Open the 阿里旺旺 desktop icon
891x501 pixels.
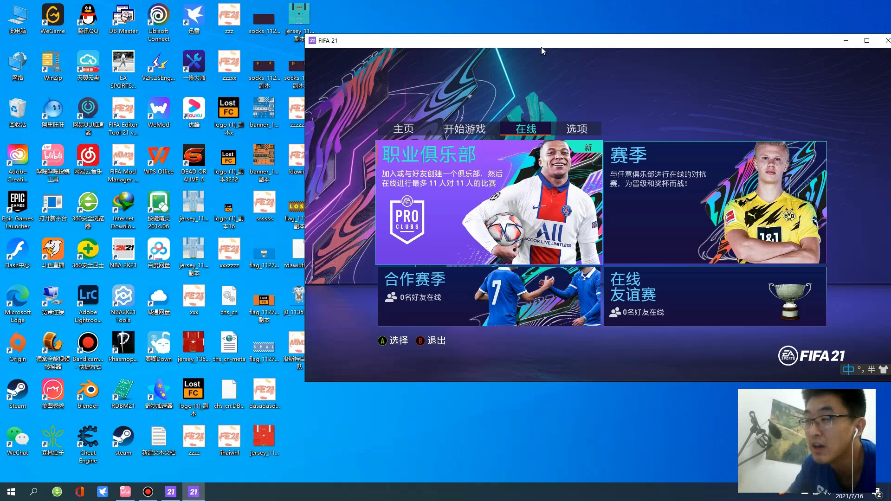pos(52,113)
